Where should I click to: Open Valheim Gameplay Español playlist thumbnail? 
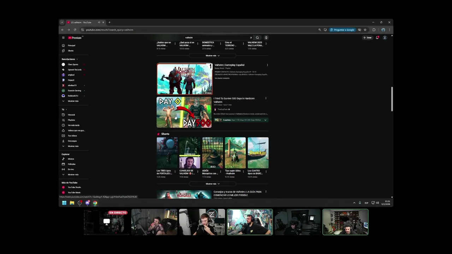click(185, 79)
